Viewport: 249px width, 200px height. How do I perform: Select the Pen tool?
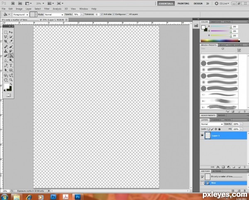(6, 65)
